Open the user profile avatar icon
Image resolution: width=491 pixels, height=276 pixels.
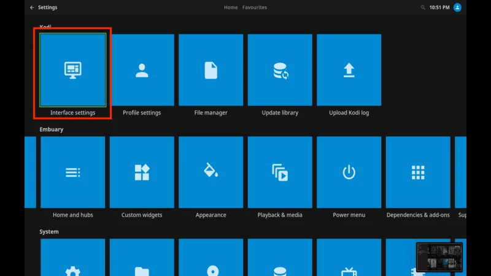pos(457,7)
